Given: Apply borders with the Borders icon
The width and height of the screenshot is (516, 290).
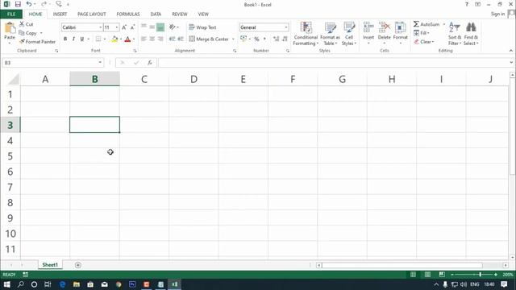Looking at the screenshot, I should click(x=98, y=39).
